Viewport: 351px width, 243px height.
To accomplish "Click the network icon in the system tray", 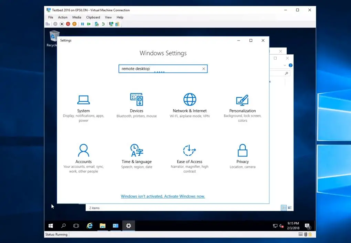I will tap(275, 226).
